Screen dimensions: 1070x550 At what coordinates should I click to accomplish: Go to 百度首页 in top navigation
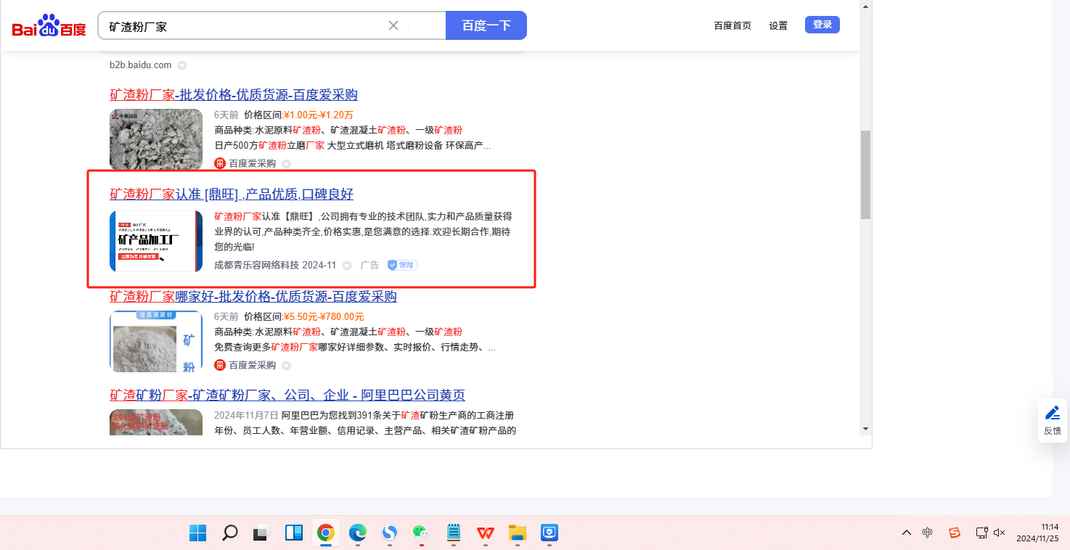pos(732,25)
